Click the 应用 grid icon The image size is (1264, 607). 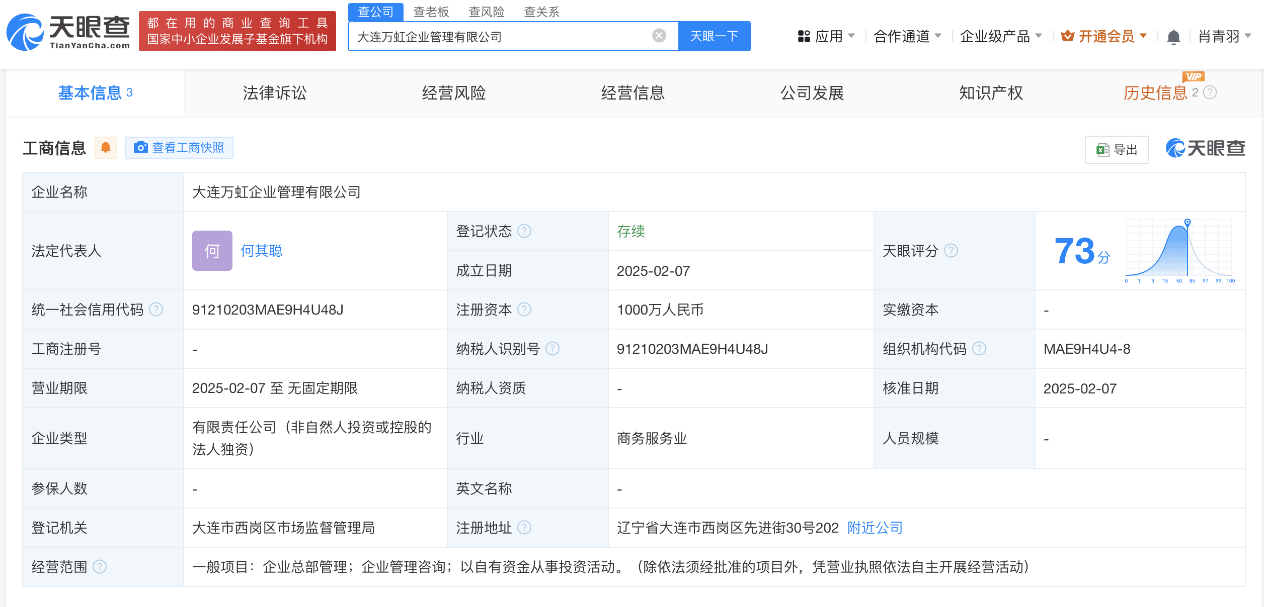[x=804, y=36]
